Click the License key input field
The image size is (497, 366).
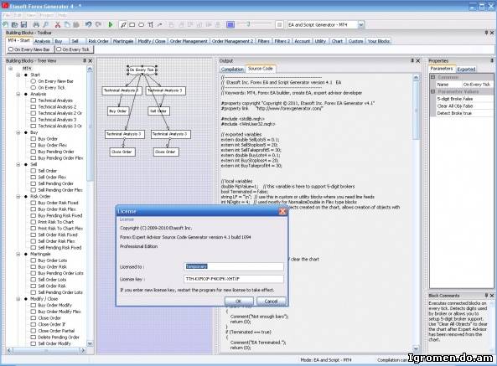click(x=234, y=279)
